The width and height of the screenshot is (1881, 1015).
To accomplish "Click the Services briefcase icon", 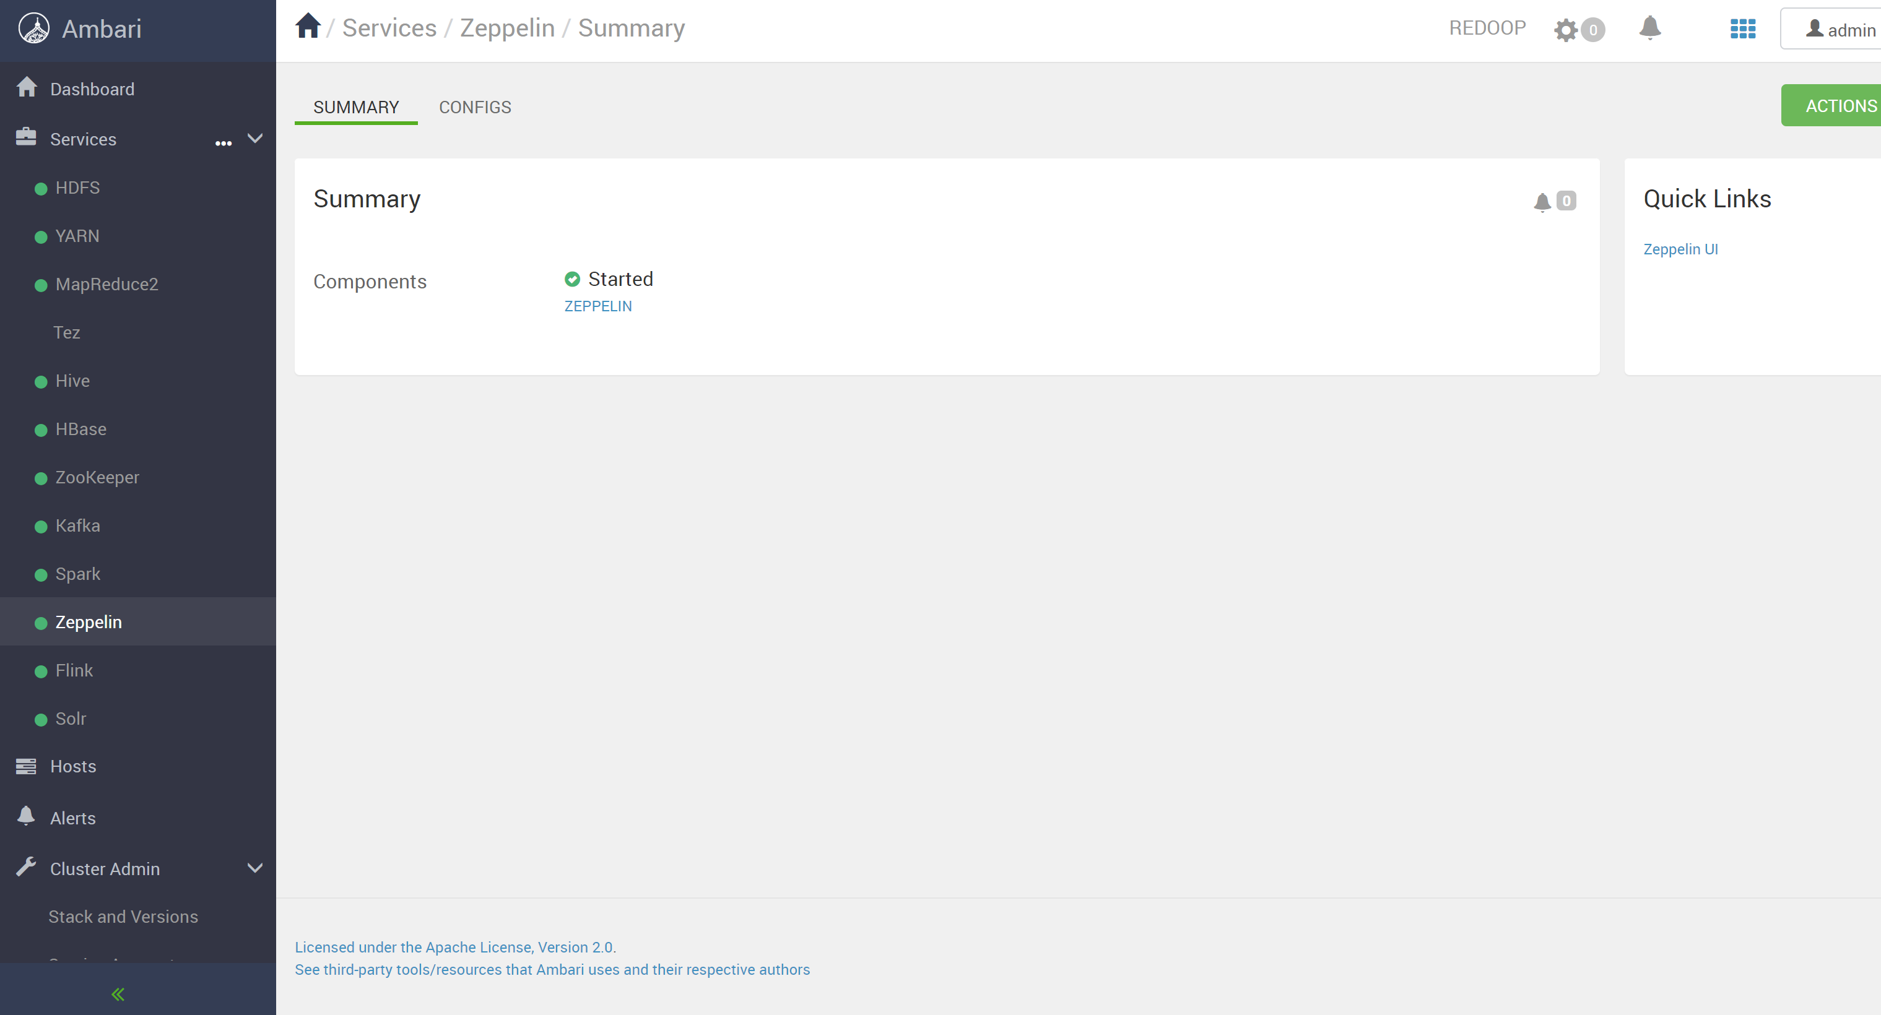I will 25,136.
